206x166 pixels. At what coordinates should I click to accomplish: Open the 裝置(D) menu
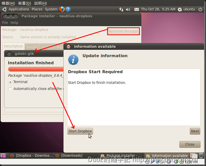tap(25, 3)
